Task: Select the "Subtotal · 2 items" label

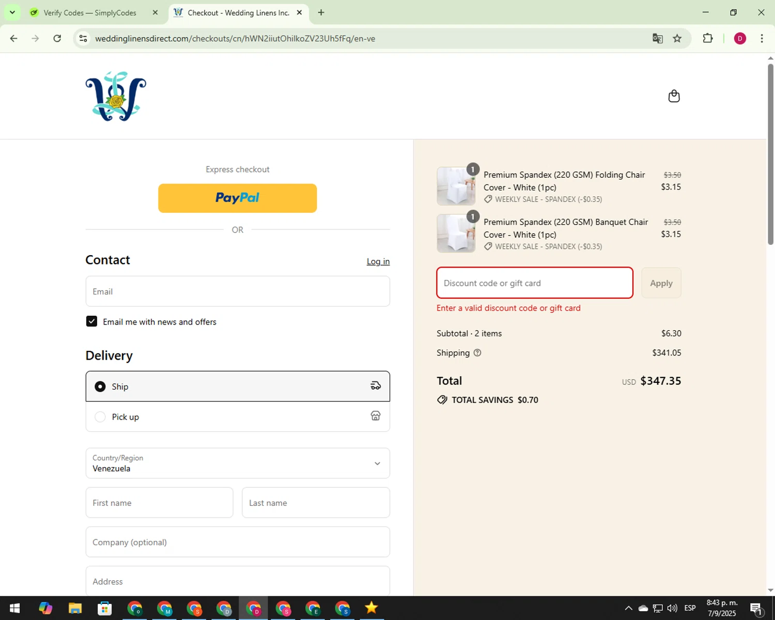Action: coord(469,333)
